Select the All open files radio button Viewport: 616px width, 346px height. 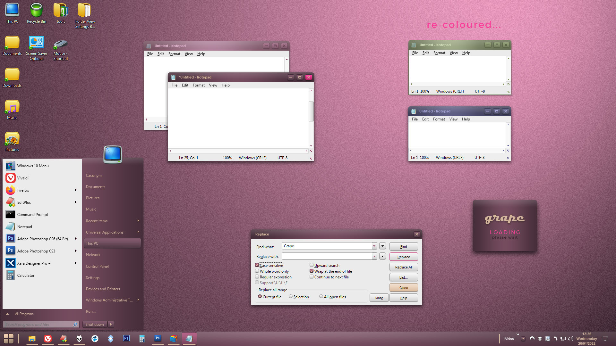(321, 297)
